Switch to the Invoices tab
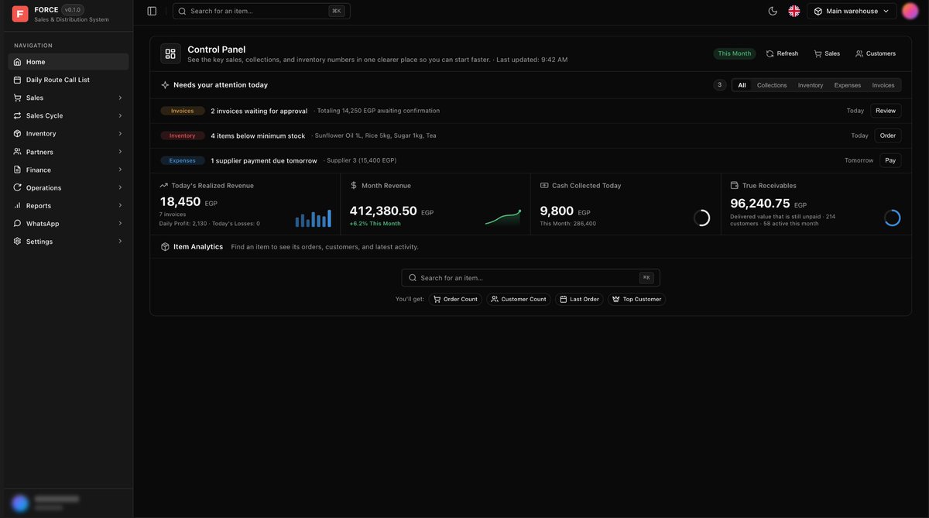The height and width of the screenshot is (518, 929). click(x=883, y=85)
